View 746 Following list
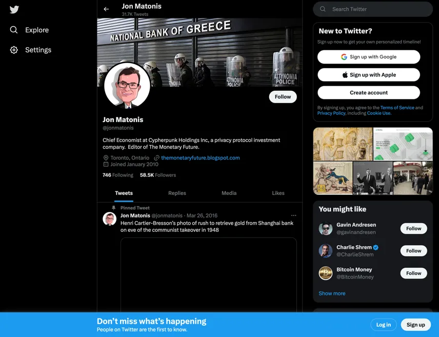 (x=118, y=175)
